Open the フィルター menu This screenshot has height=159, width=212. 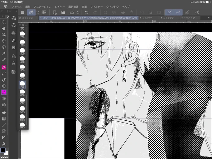pyautogui.click(x=96, y=7)
